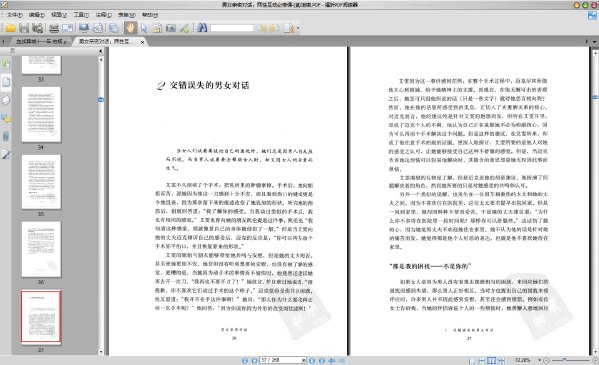Select page 36 thumbnail
599x365 pixels.
click(41, 249)
